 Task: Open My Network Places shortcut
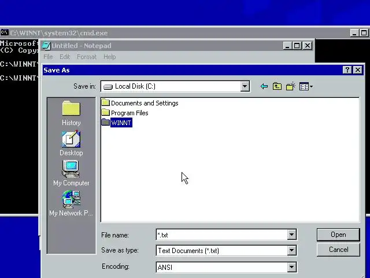pyautogui.click(x=71, y=203)
